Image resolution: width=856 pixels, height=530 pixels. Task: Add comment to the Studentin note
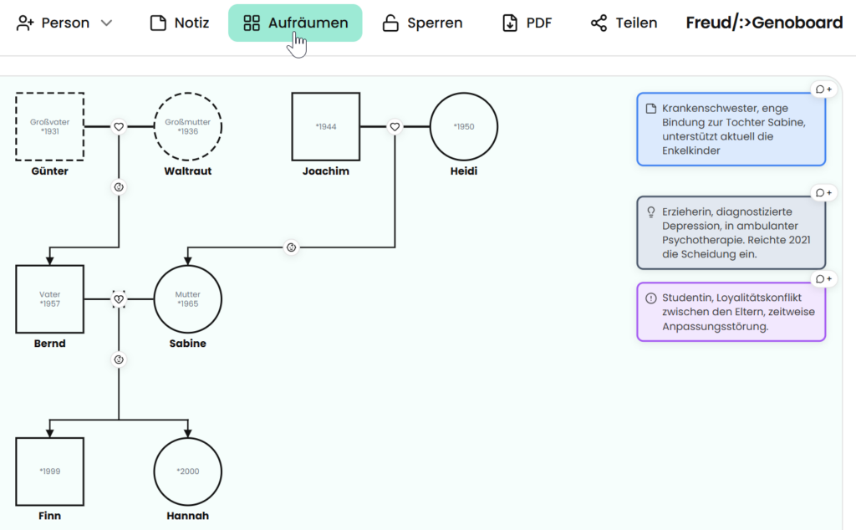click(x=823, y=279)
